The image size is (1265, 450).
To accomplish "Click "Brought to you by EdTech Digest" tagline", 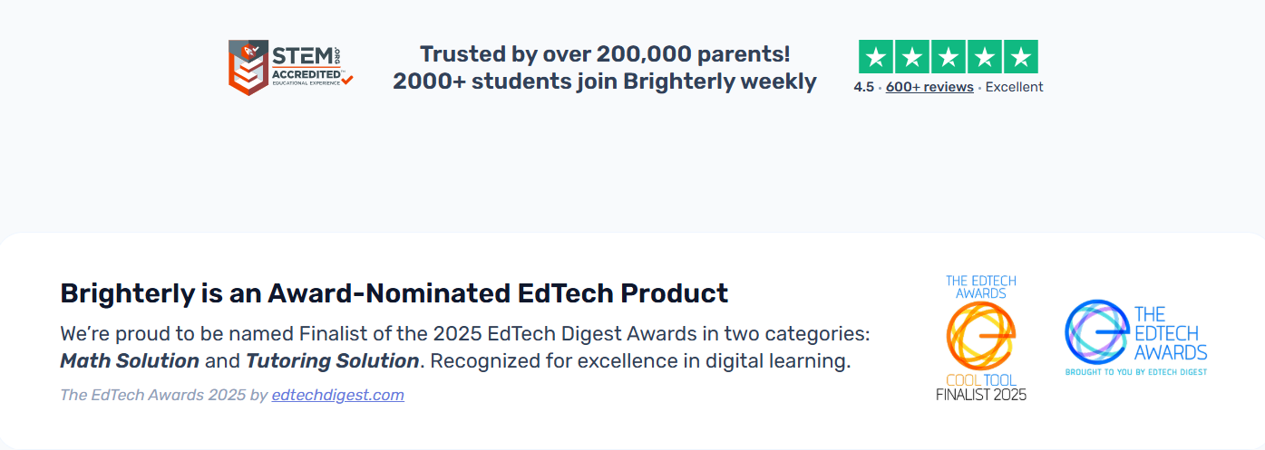I will 1136,371.
